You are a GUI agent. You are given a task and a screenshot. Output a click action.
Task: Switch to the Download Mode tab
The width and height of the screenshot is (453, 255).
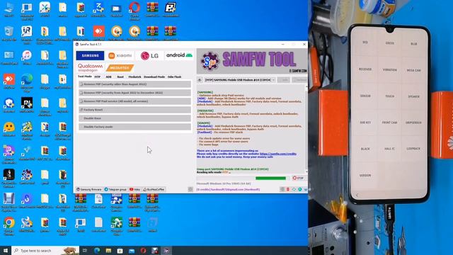pyautogui.click(x=154, y=77)
